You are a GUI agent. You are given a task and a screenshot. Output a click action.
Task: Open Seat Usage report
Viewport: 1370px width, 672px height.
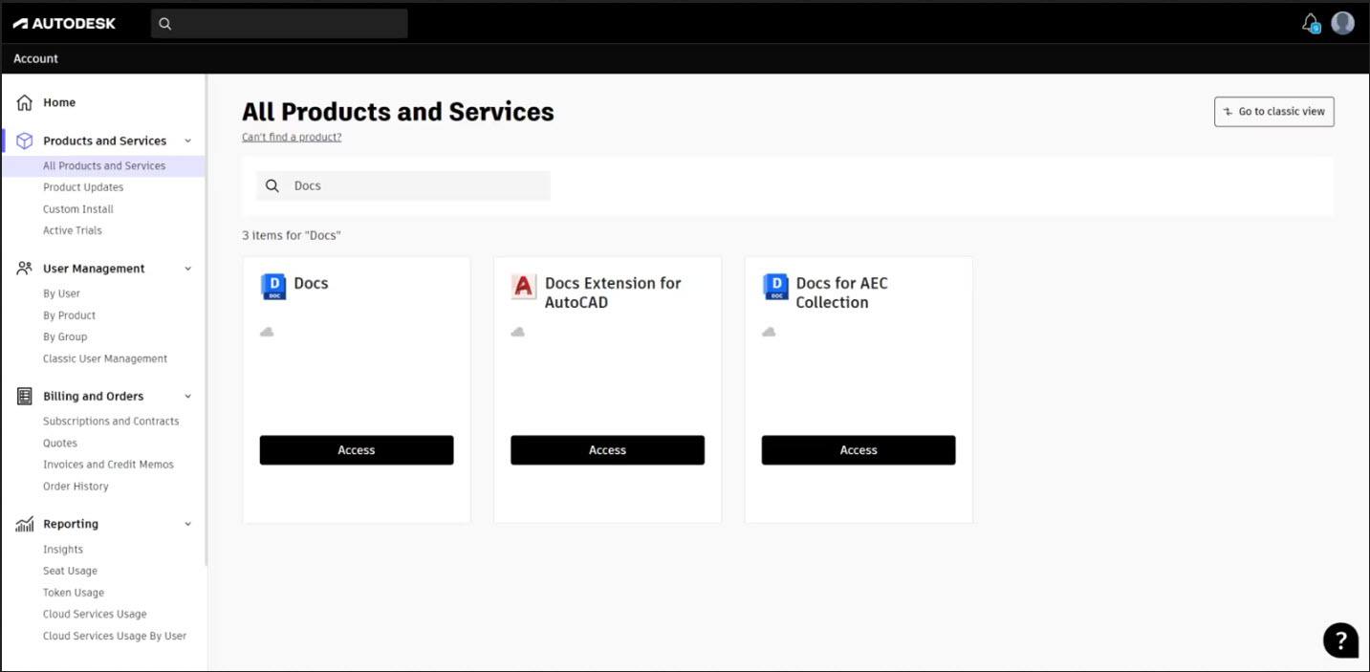point(70,571)
